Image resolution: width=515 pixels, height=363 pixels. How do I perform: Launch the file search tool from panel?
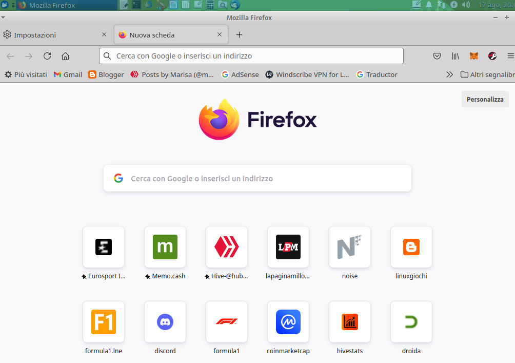223,5
